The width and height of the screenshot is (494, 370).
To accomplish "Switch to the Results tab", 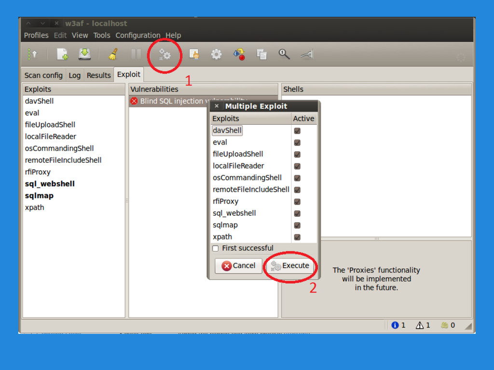I will pos(98,76).
